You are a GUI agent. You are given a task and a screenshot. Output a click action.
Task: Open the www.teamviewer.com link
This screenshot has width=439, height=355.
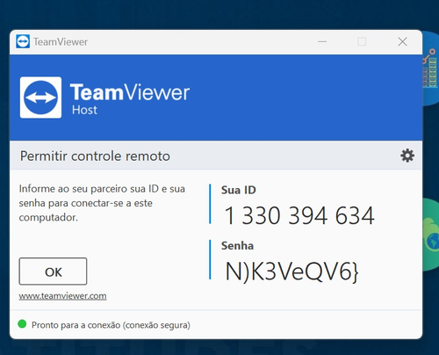[x=62, y=296]
